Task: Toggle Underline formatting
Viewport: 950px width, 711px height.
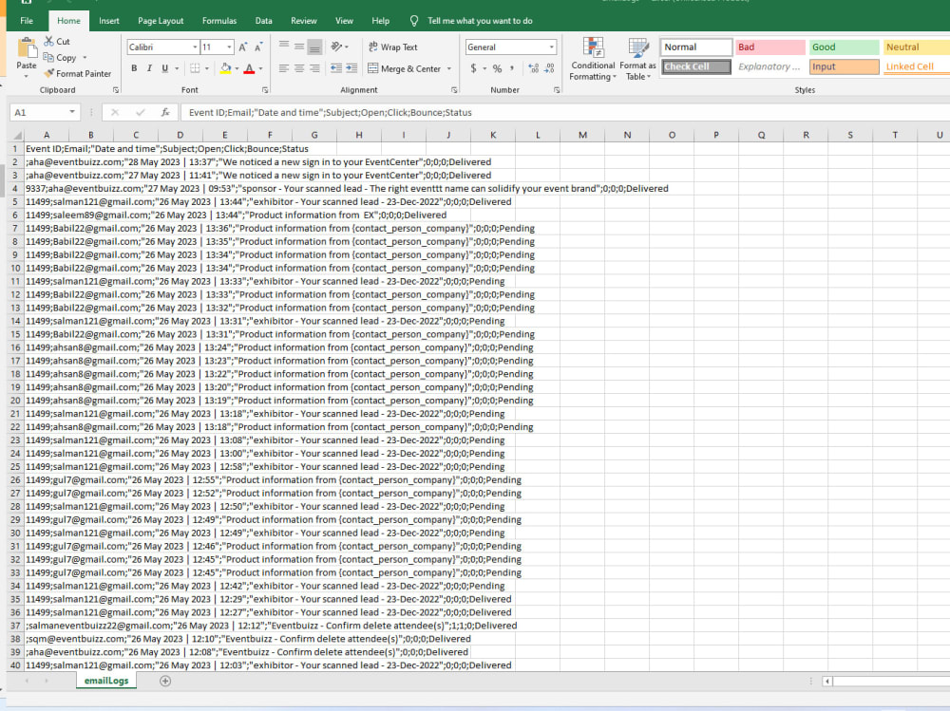Action: tap(164, 68)
